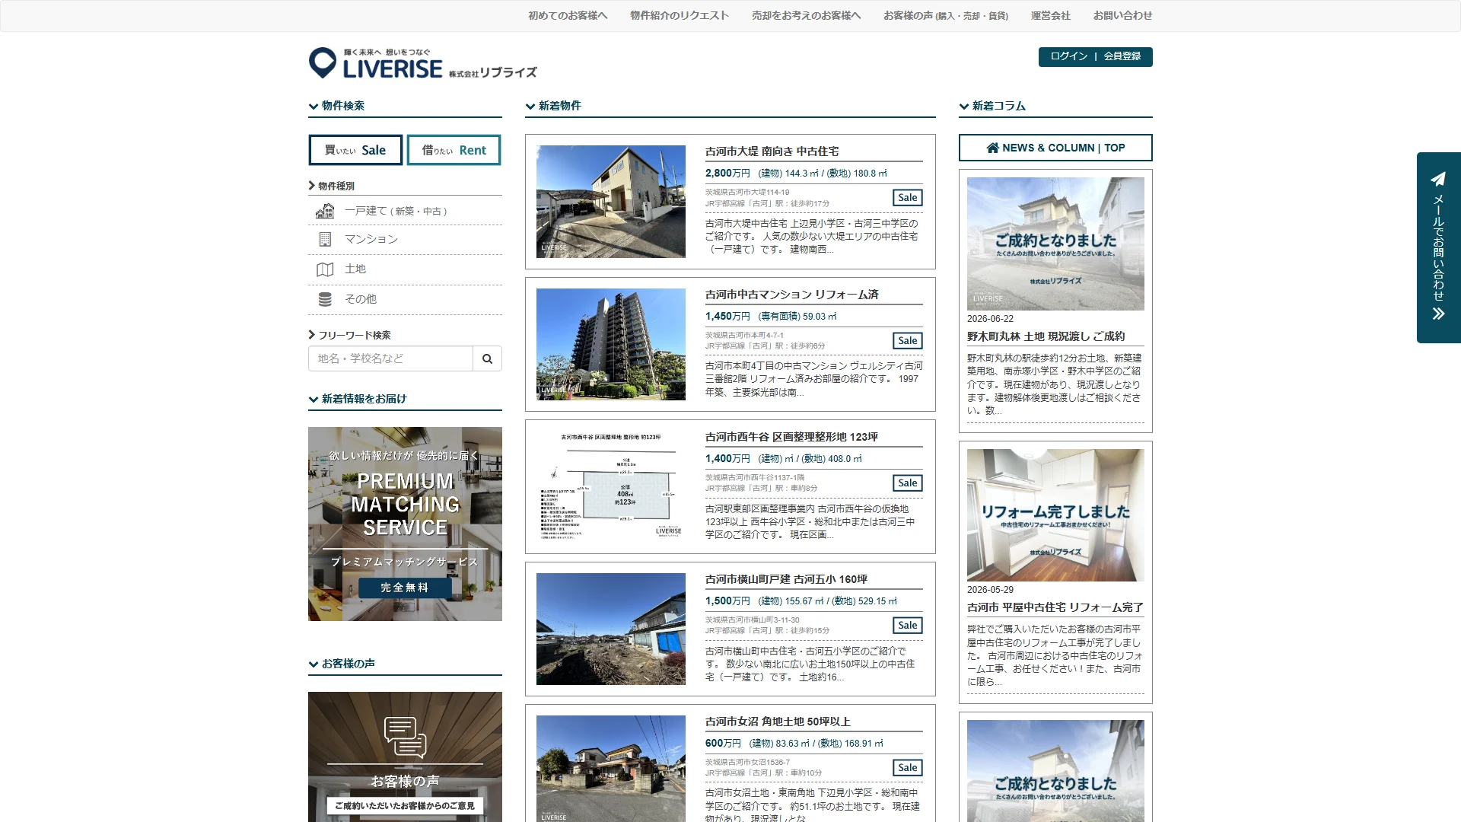The width and height of the screenshot is (1461, 822).
Task: Open the 横山町 house photo thumbnail
Action: tap(610, 629)
